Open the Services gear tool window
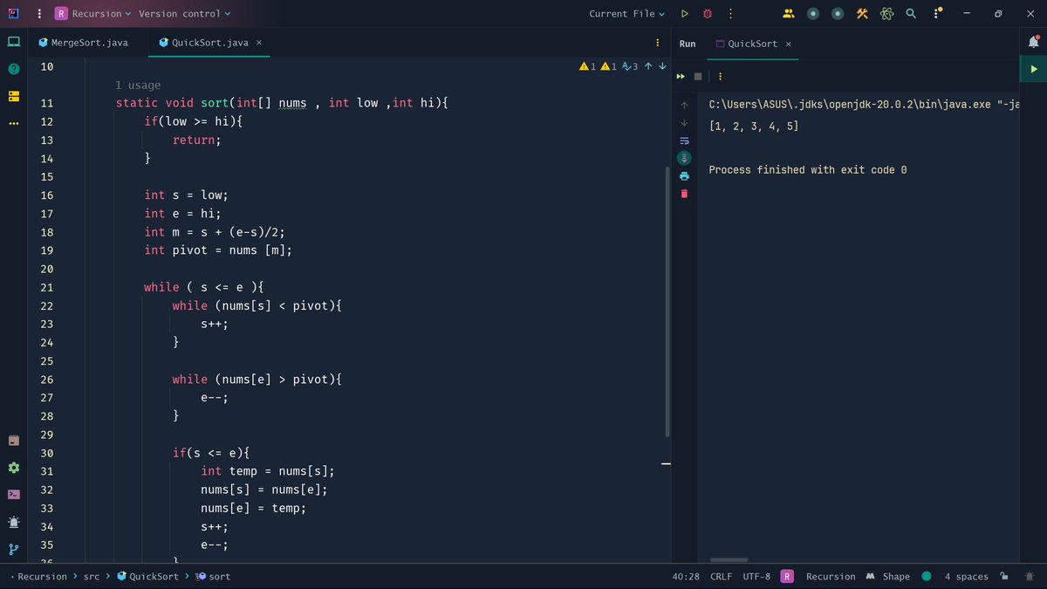This screenshot has width=1047, height=589. 13,468
